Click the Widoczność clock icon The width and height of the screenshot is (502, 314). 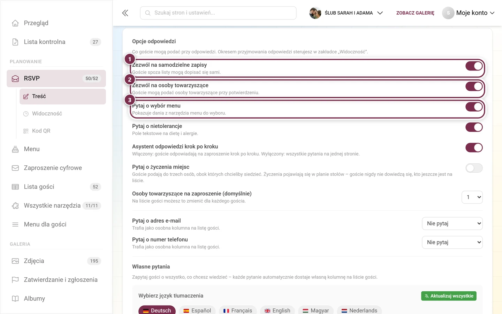(26, 114)
